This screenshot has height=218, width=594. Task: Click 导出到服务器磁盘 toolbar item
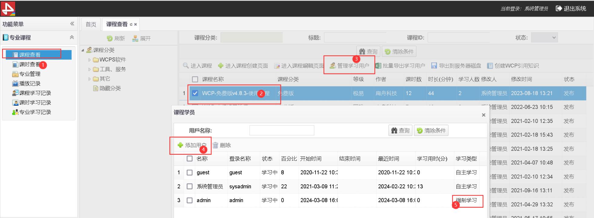[456, 66]
